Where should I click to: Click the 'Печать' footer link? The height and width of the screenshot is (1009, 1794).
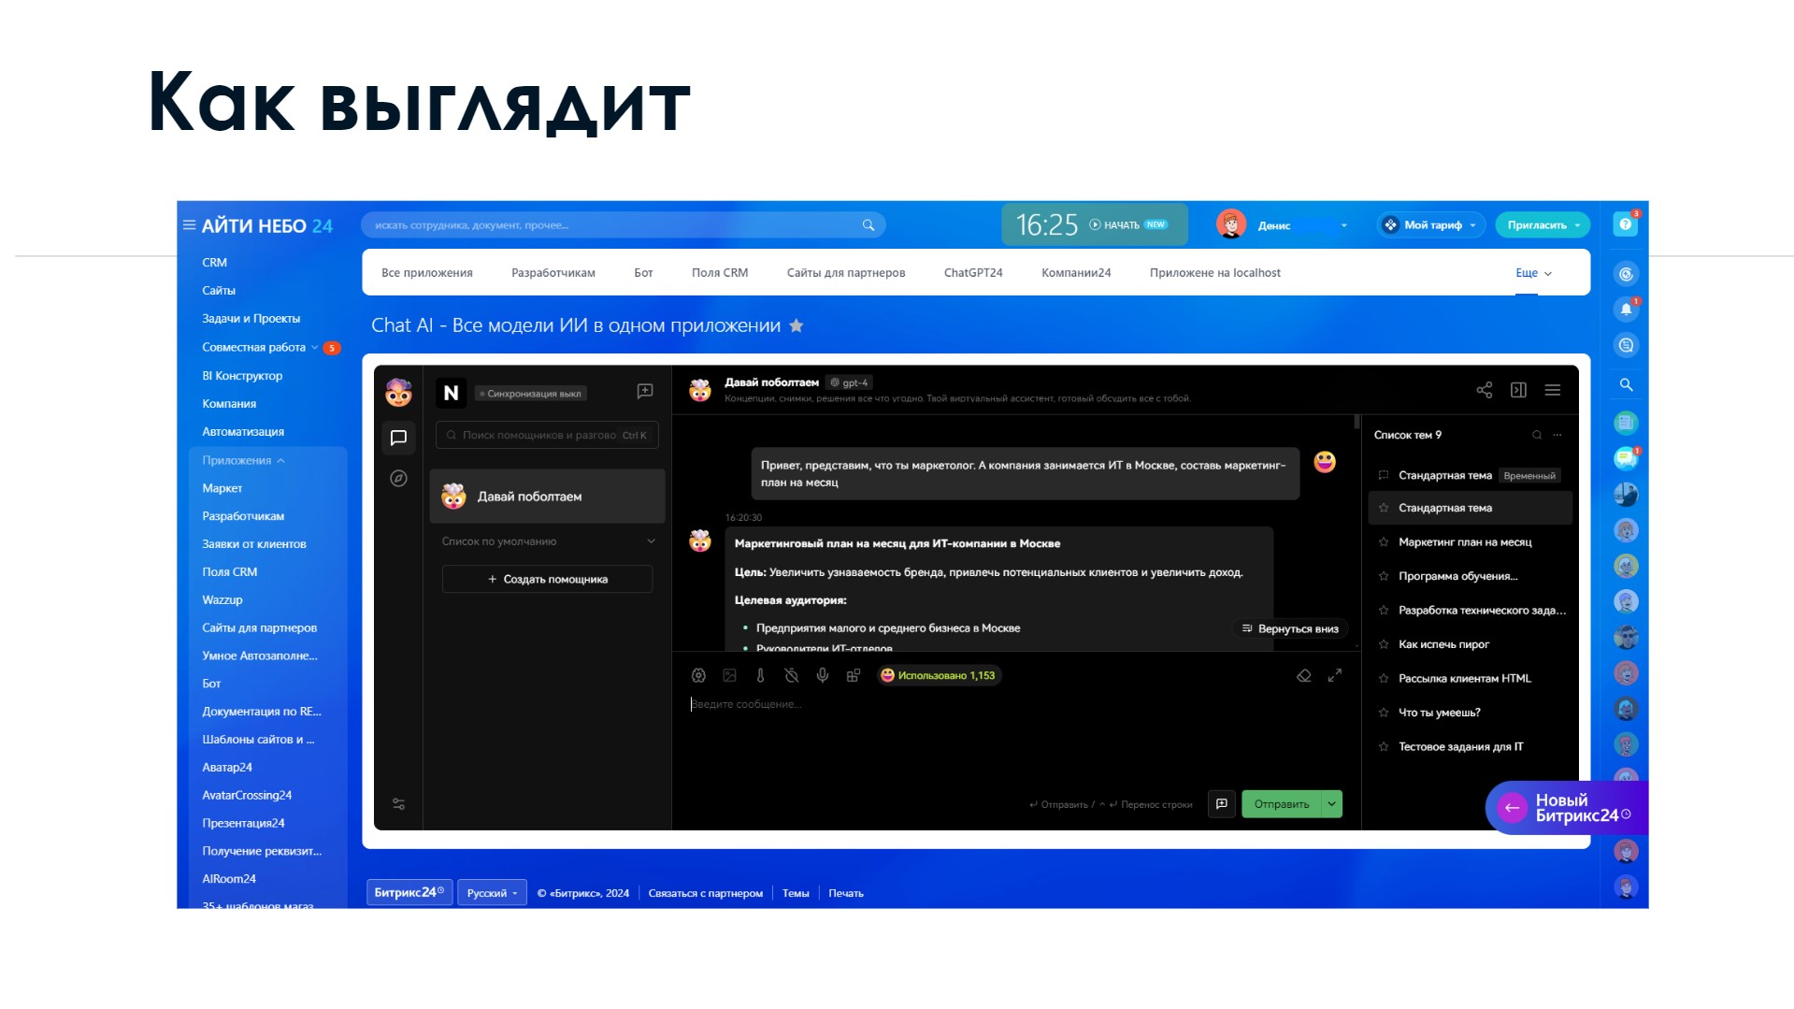click(846, 893)
